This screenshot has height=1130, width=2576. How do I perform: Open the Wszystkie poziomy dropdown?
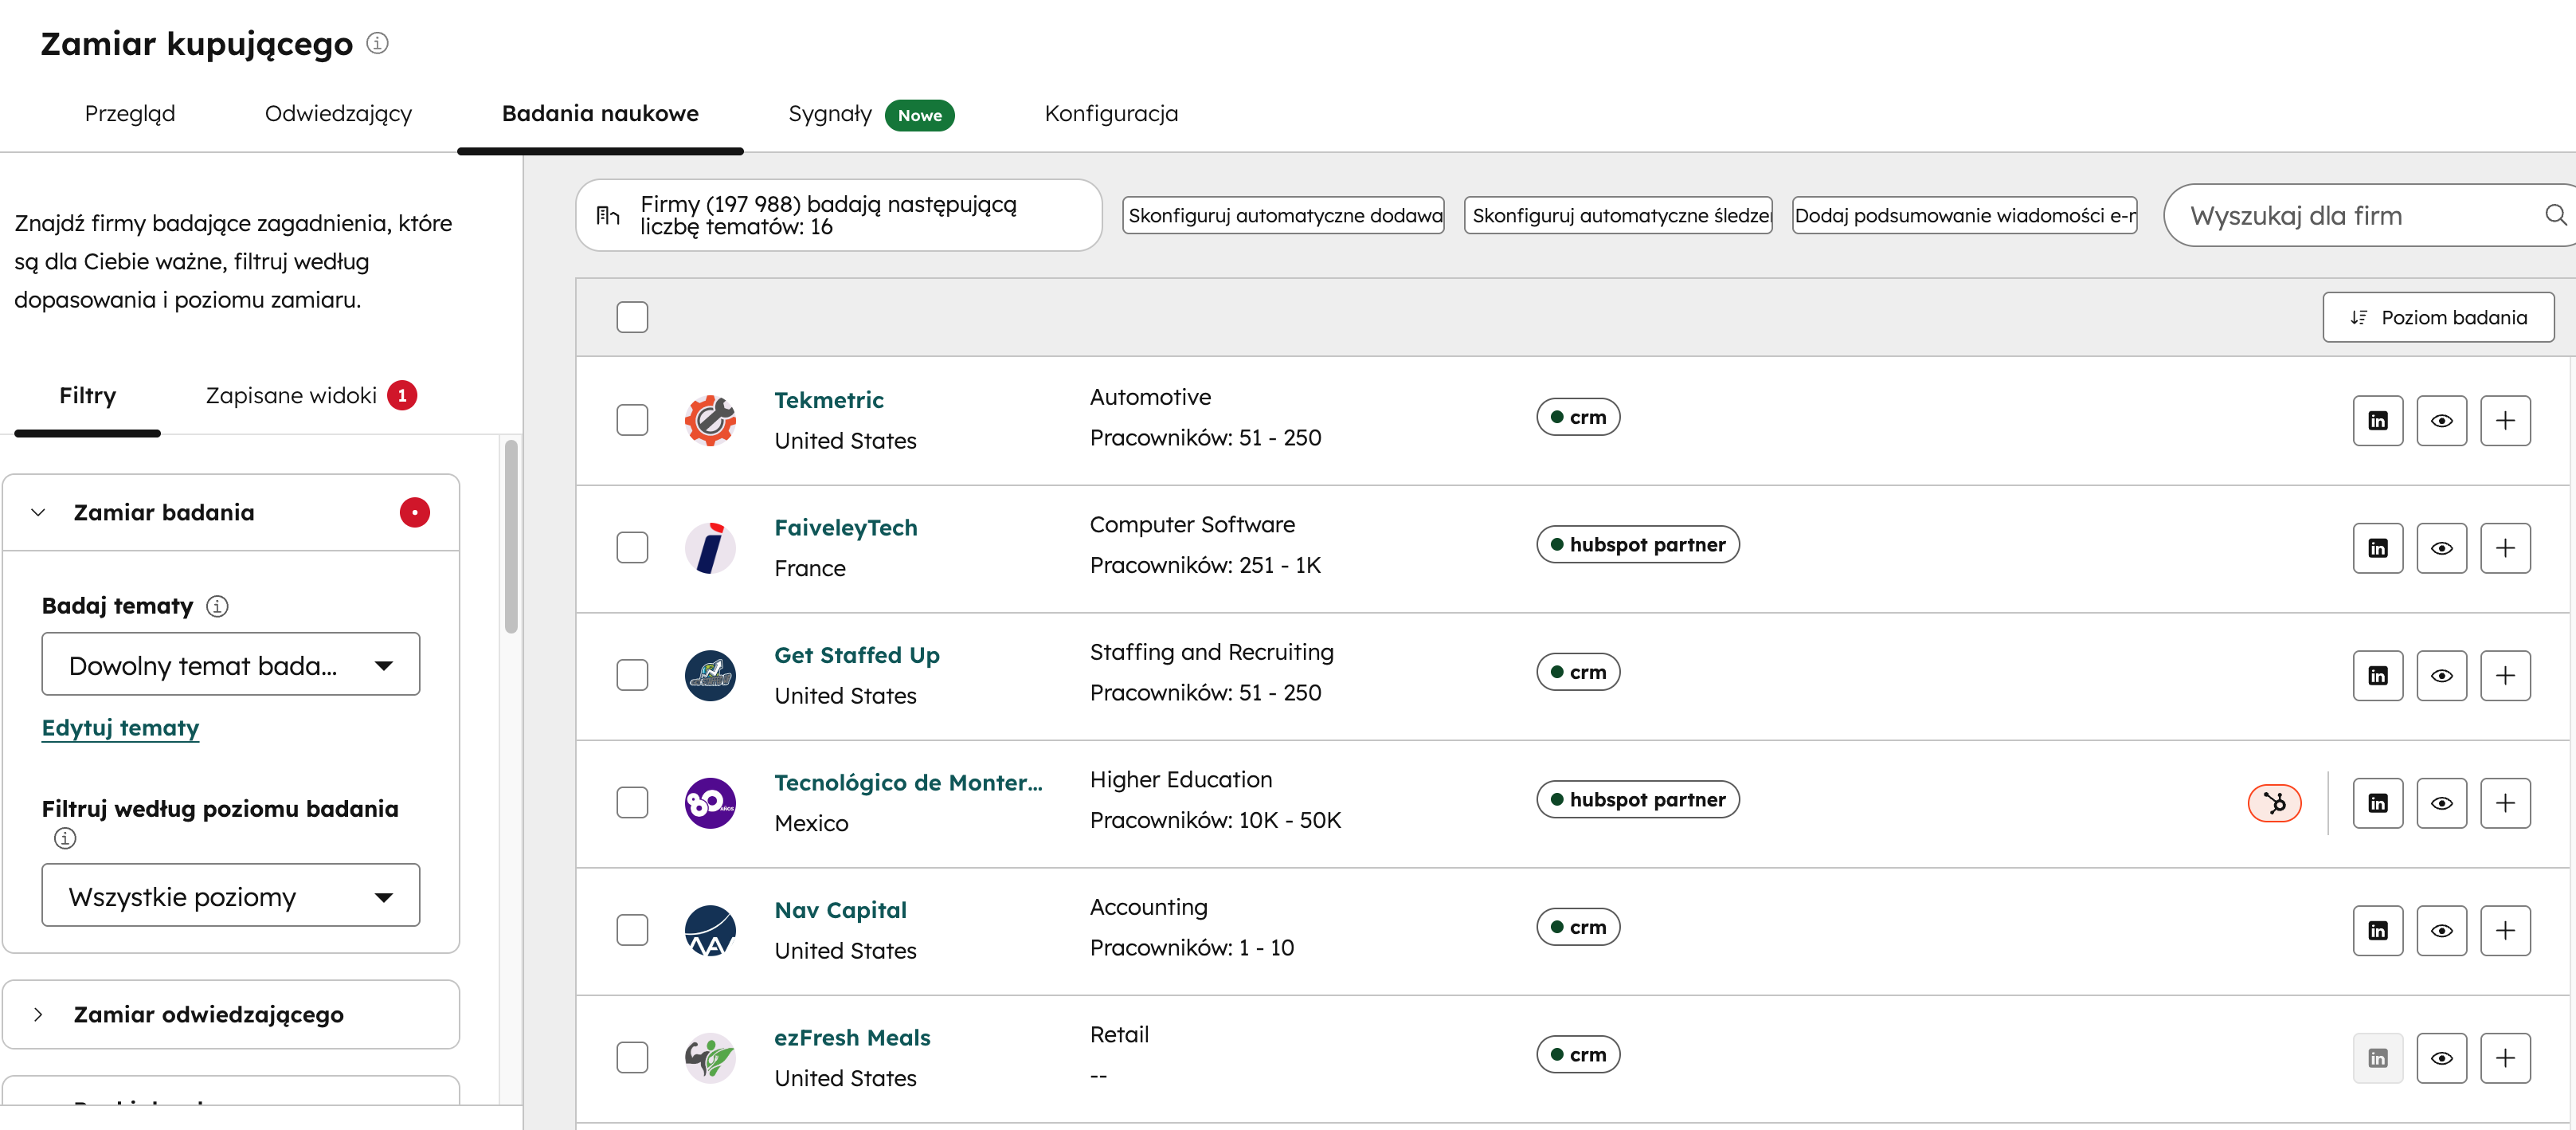click(x=231, y=895)
